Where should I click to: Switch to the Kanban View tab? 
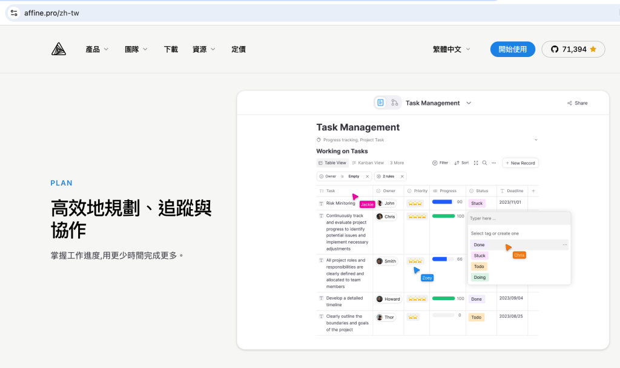[x=368, y=163]
